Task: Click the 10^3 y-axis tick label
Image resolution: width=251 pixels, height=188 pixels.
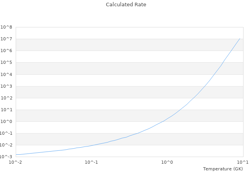Action: (6, 86)
